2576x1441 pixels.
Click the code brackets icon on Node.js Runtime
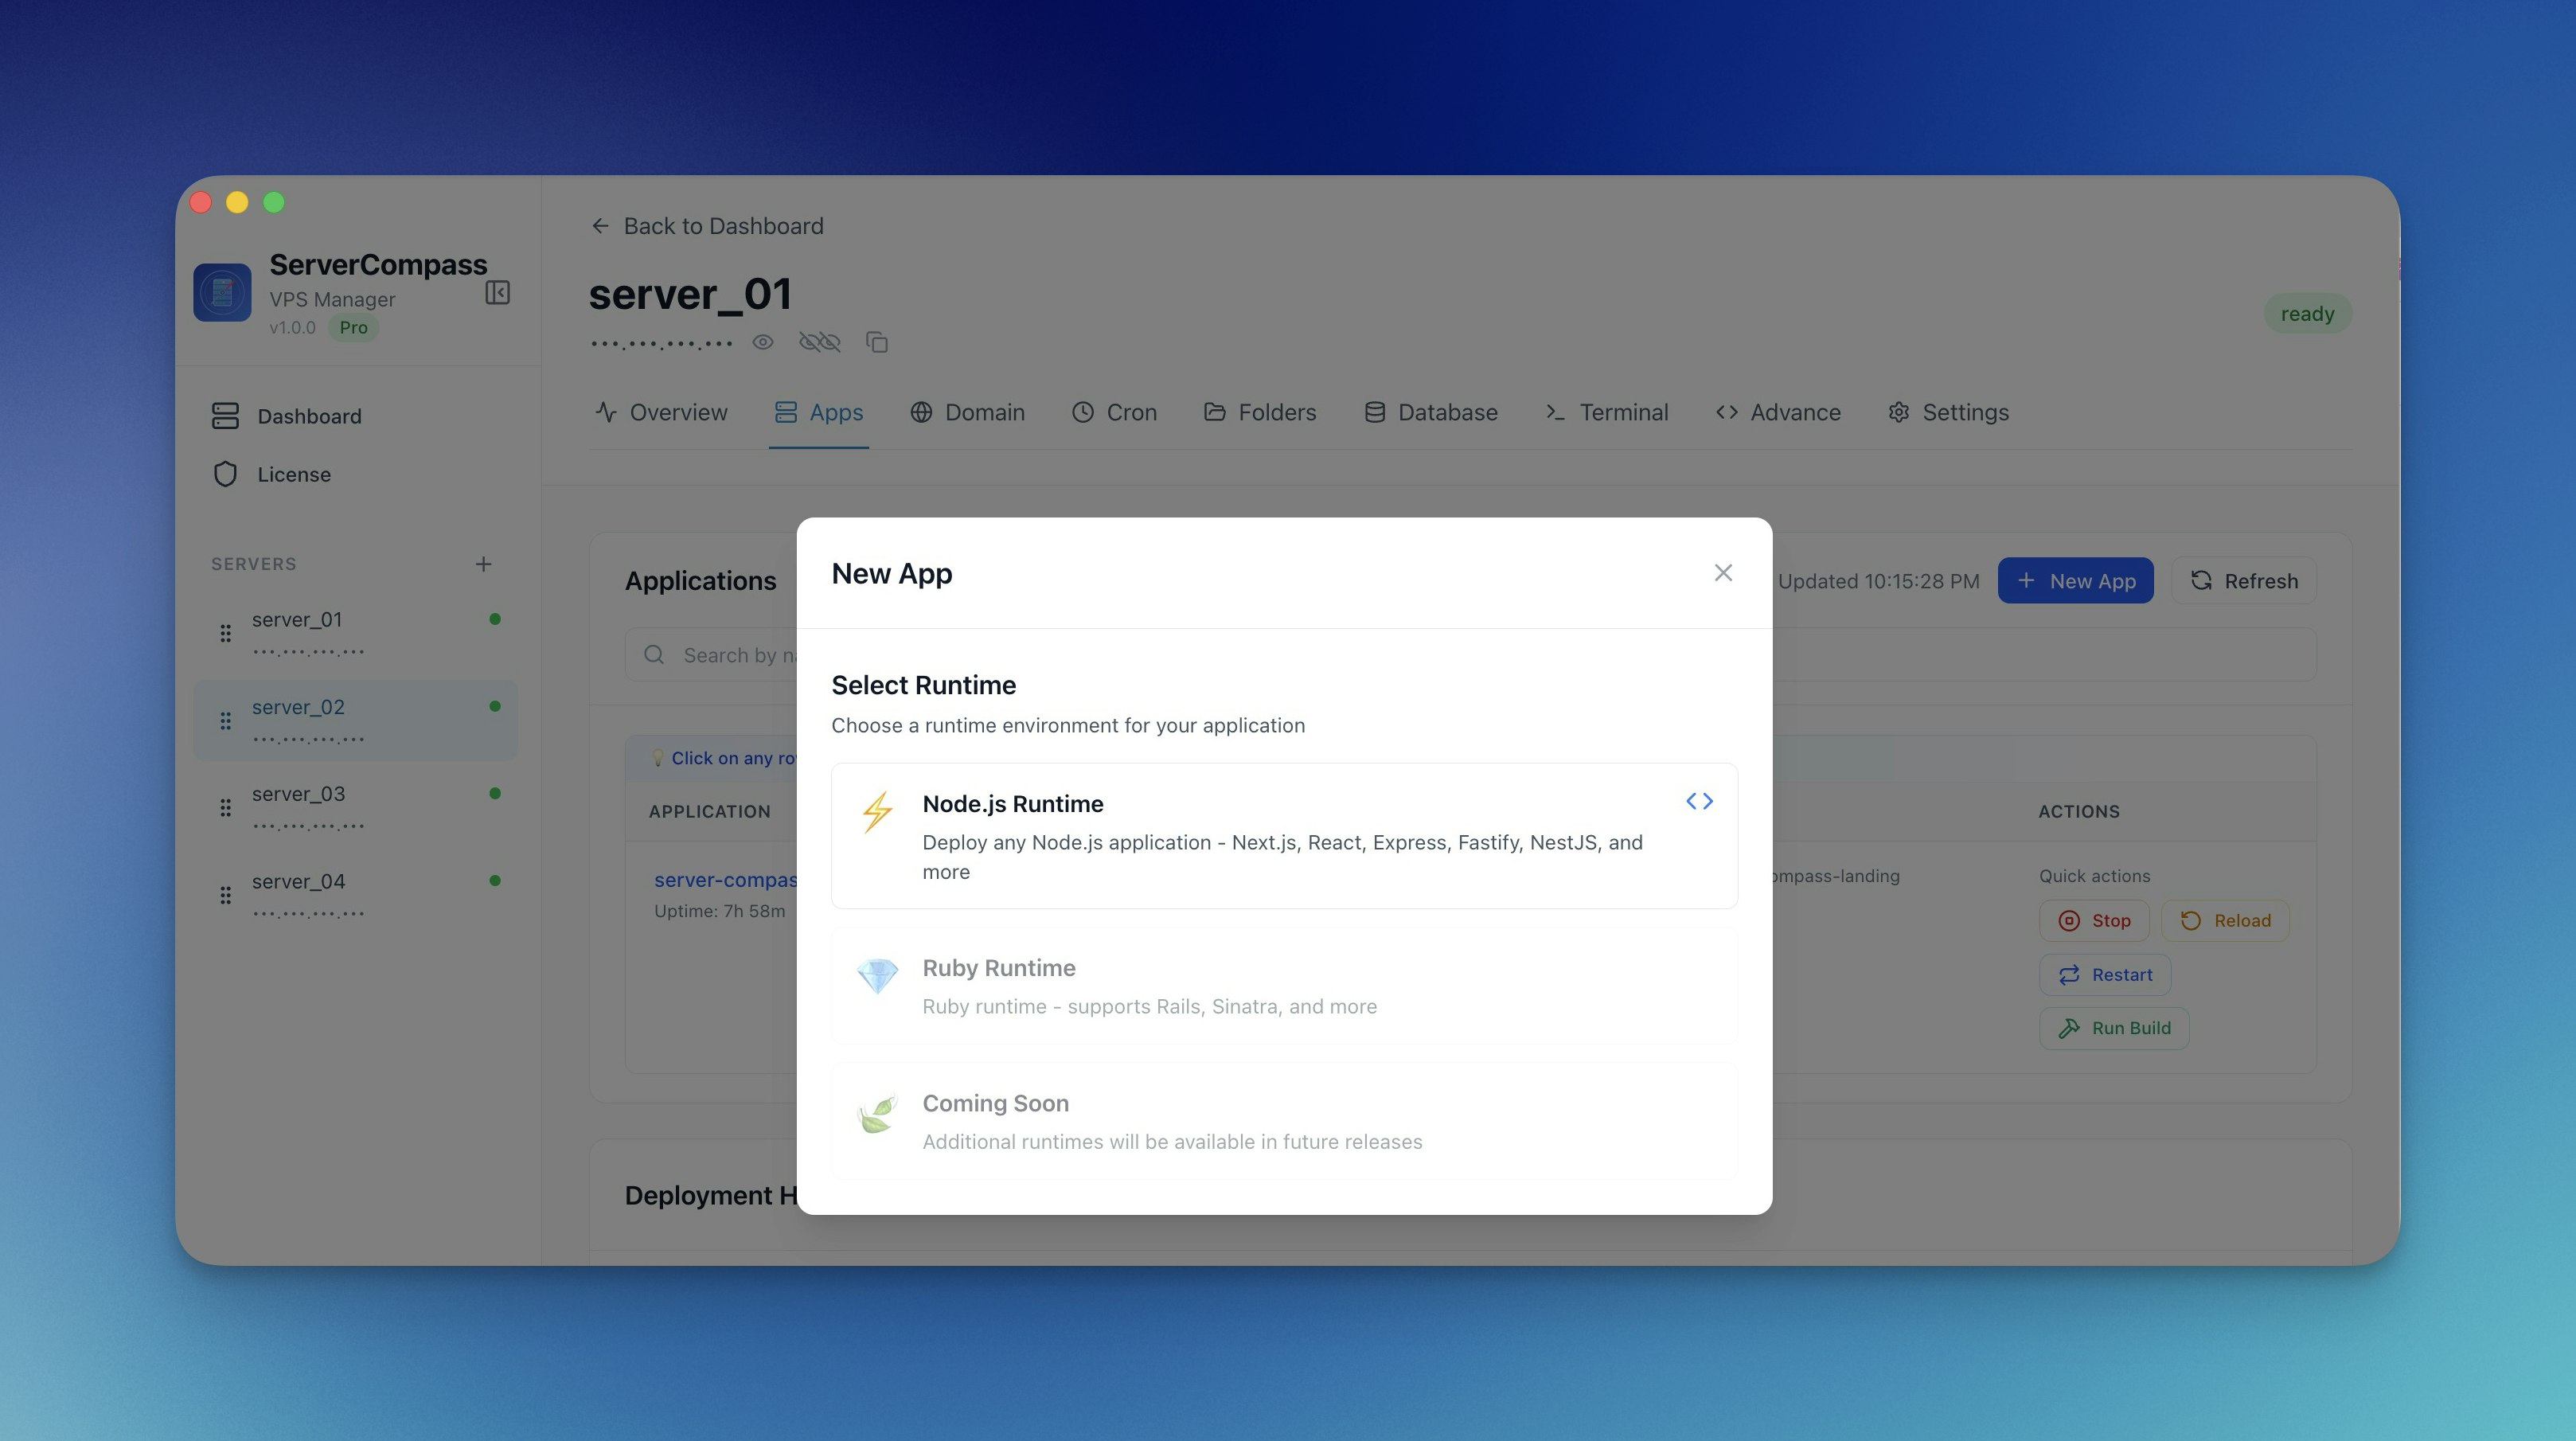tap(1699, 801)
